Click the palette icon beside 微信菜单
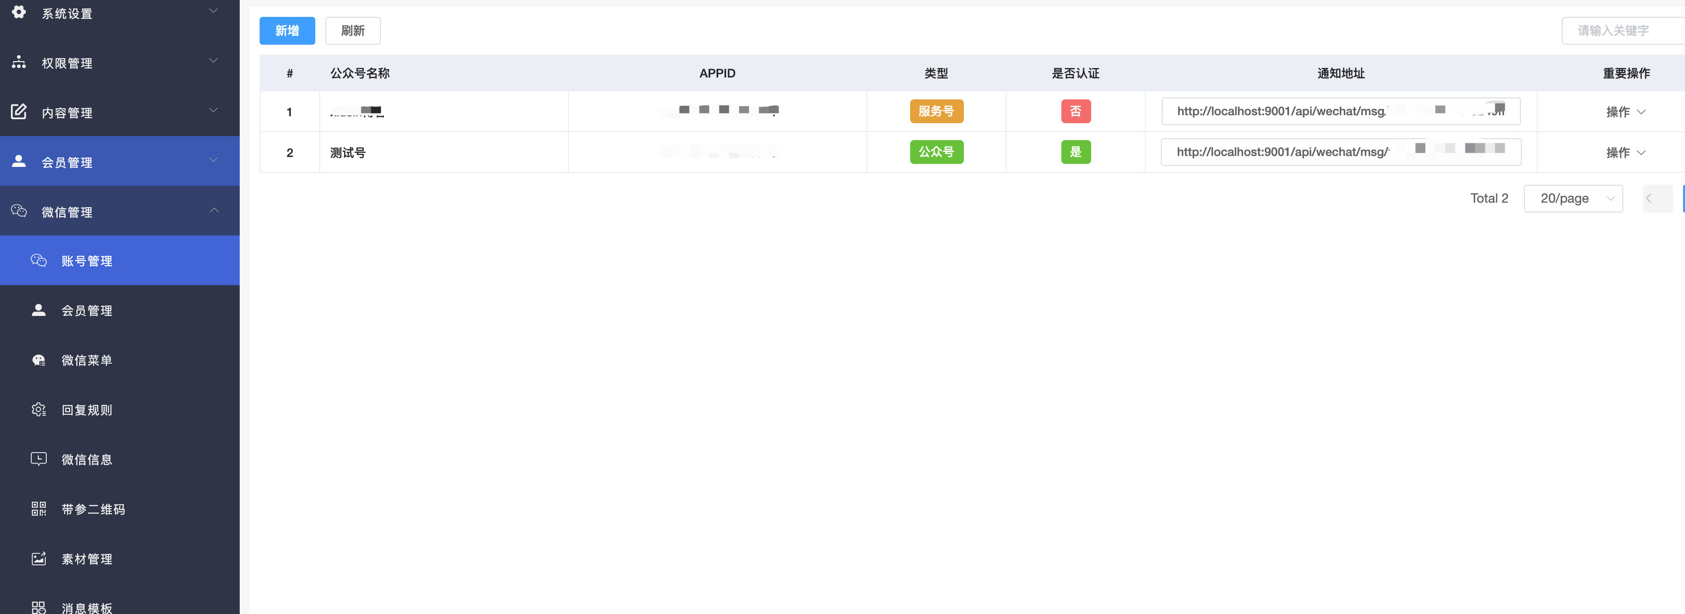The width and height of the screenshot is (1685, 614). [39, 360]
